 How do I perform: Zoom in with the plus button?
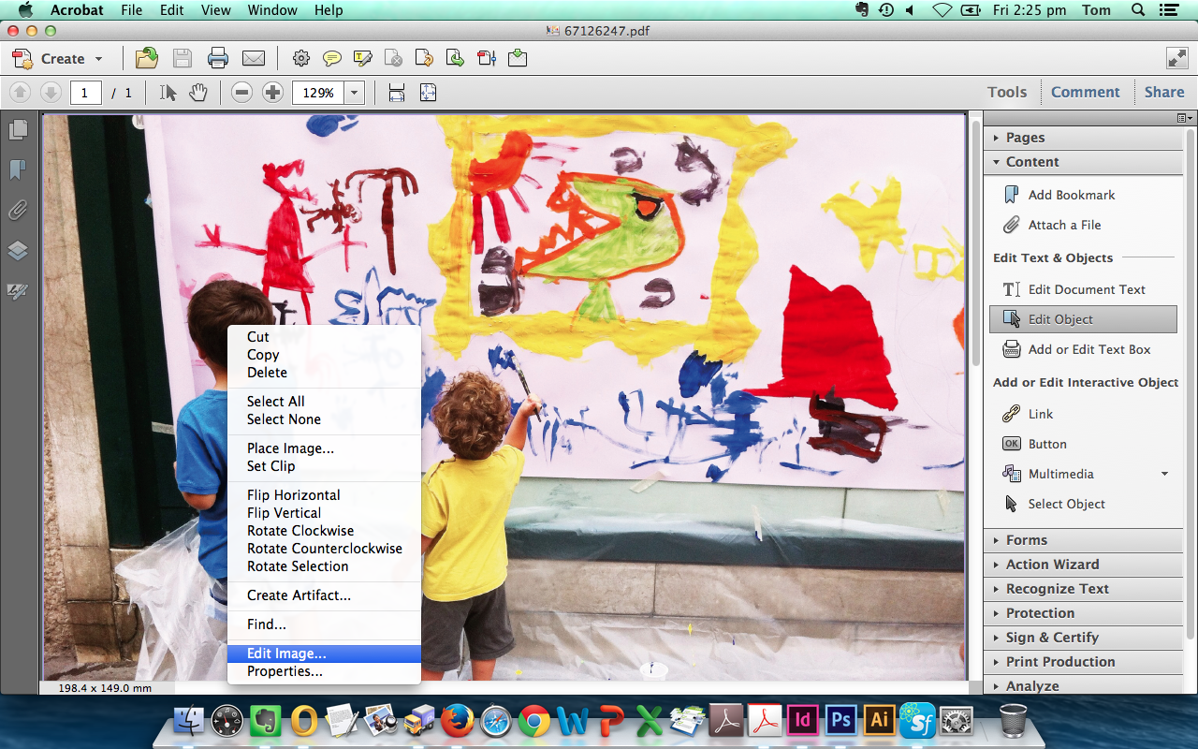pos(272,93)
